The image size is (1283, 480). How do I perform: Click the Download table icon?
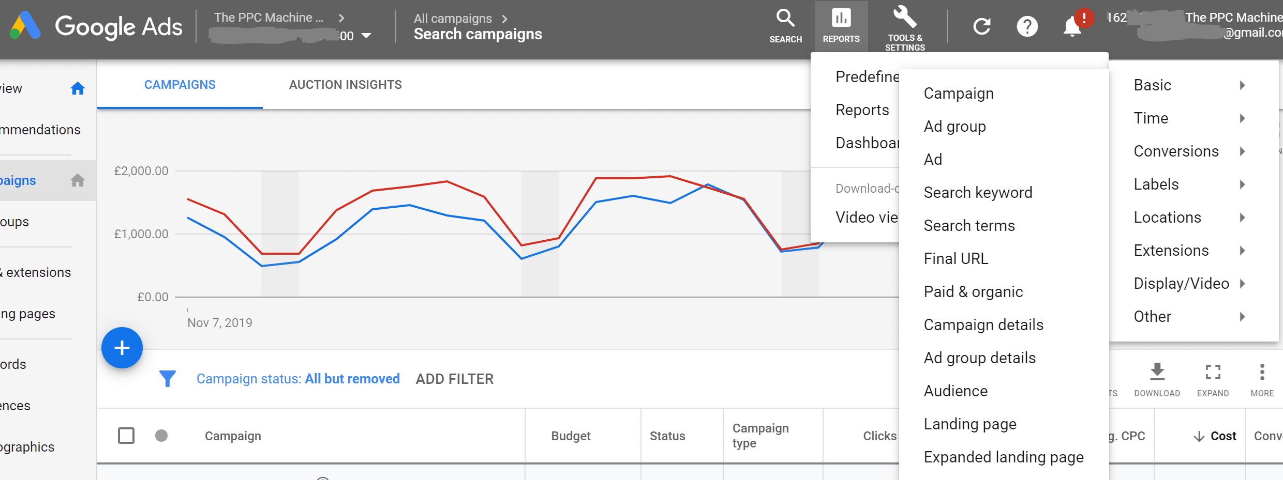[1157, 372]
